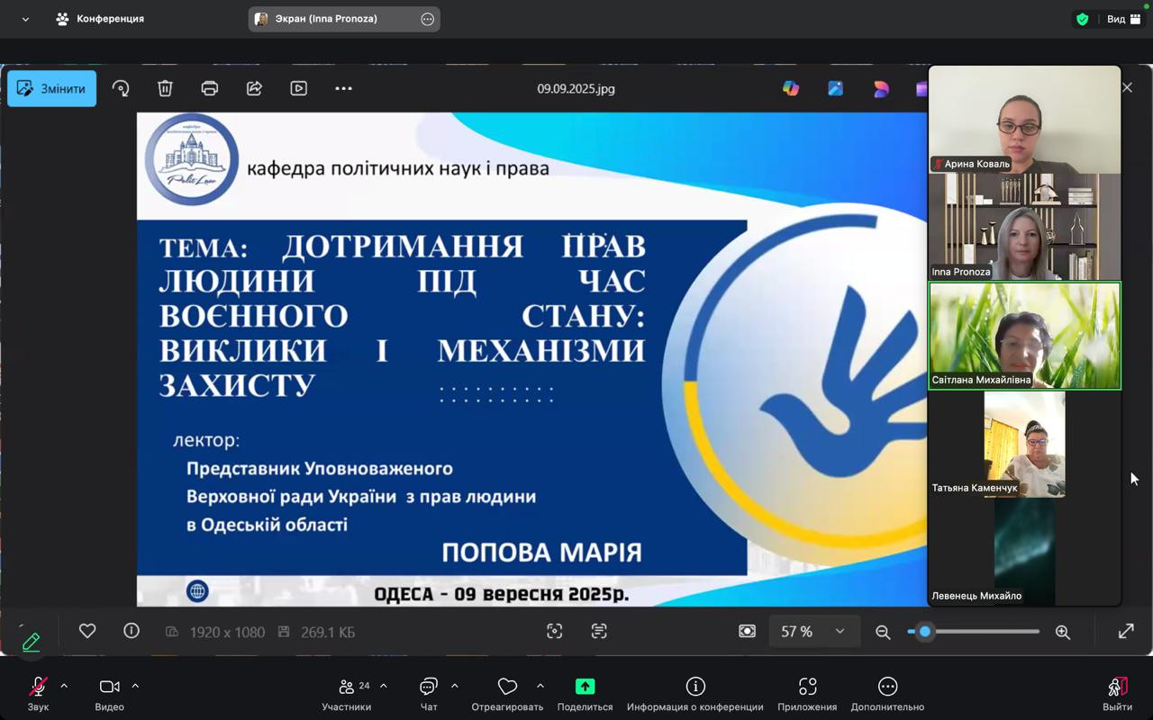
Task: Click the zoom in magnifier
Action: point(1063,632)
